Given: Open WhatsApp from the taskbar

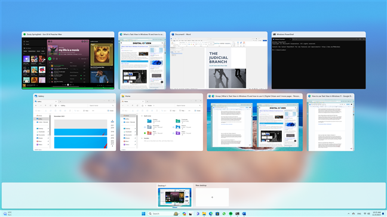Looking at the screenshot, I should coord(224,213).
